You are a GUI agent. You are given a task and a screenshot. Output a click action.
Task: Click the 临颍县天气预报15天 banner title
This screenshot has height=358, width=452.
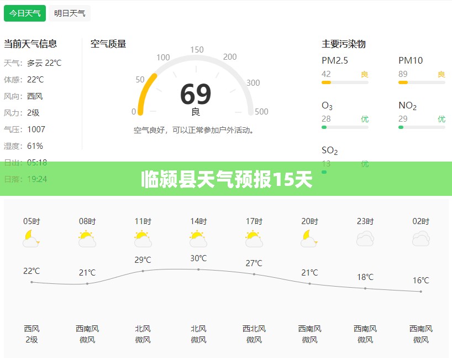[227, 179]
